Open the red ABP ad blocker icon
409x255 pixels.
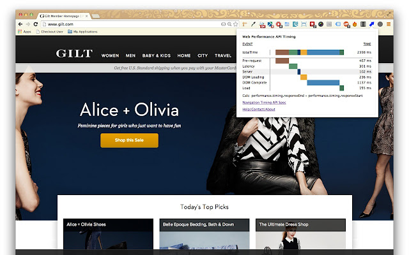346,24
